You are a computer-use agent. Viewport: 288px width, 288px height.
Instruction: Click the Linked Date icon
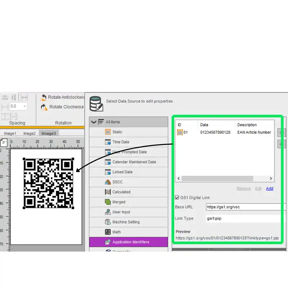(108, 172)
